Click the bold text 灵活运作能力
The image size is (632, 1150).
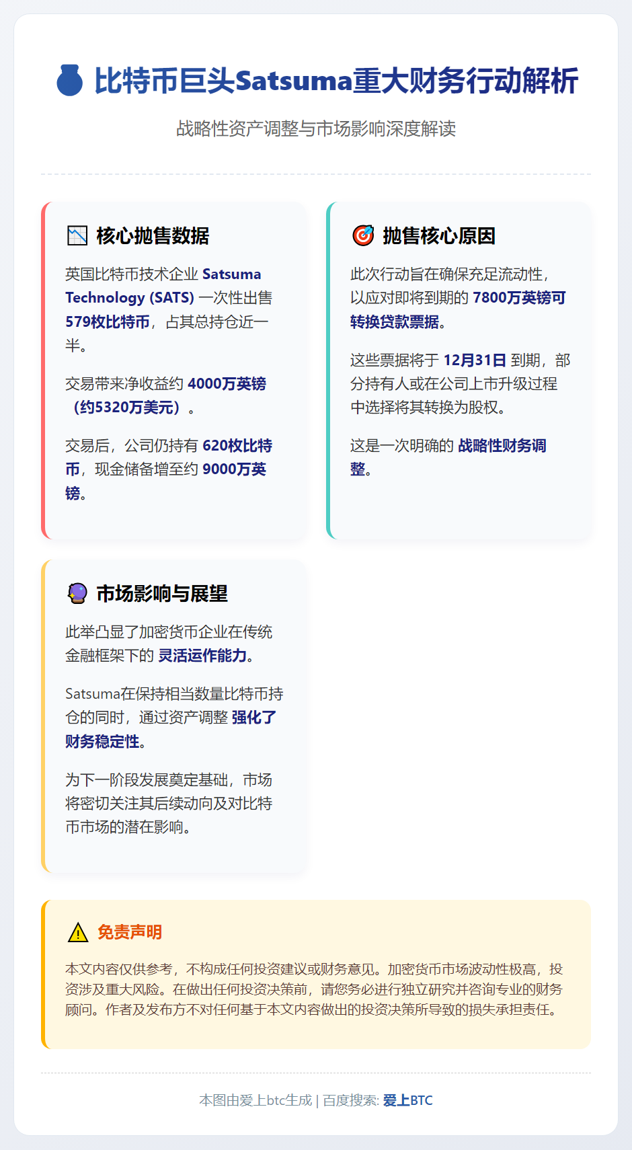[202, 655]
